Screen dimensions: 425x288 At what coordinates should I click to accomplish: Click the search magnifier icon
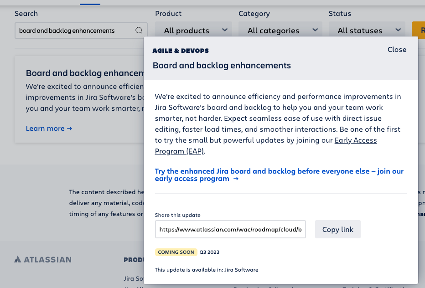click(139, 31)
